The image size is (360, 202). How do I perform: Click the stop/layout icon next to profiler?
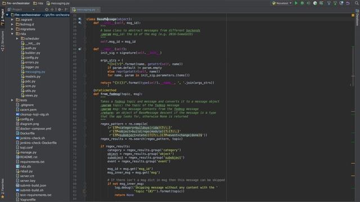[x=321, y=3]
